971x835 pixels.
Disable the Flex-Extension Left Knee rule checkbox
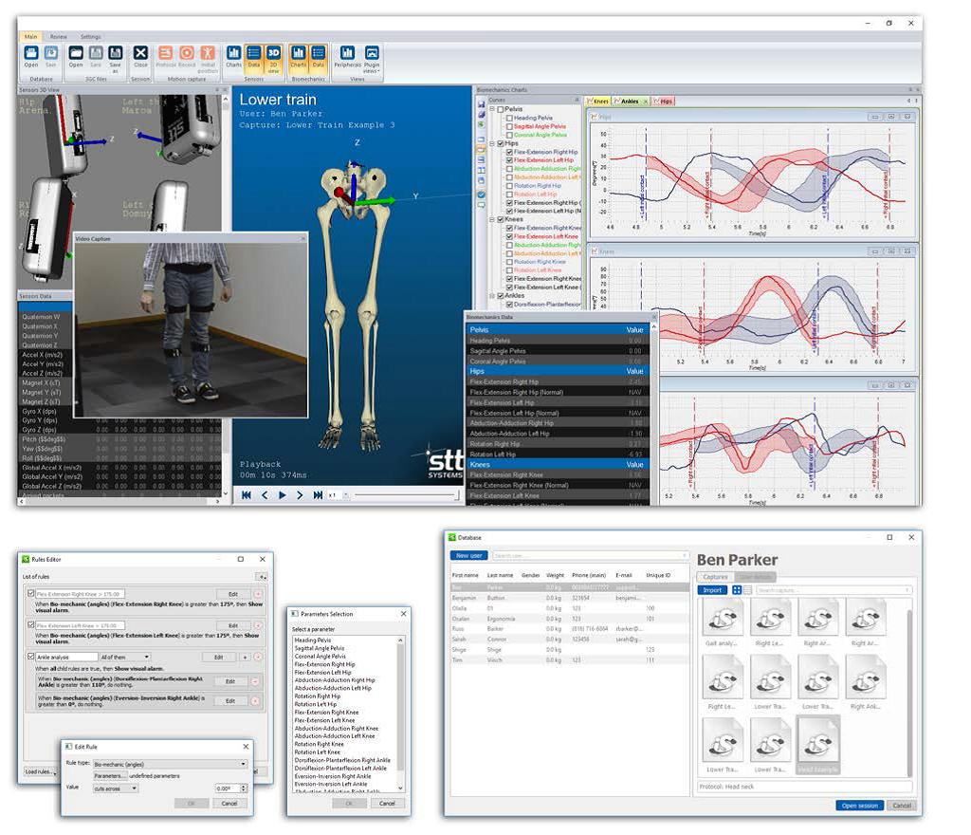31,624
